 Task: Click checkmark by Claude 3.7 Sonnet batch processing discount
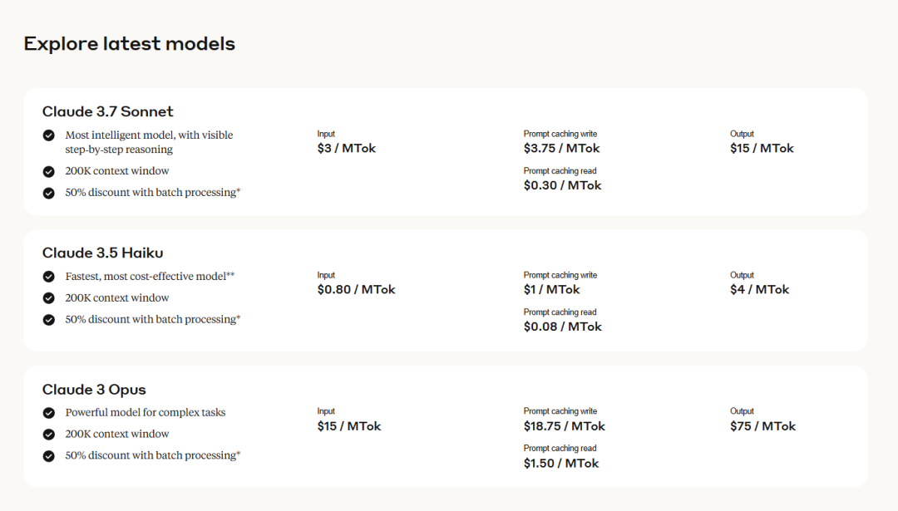click(49, 193)
